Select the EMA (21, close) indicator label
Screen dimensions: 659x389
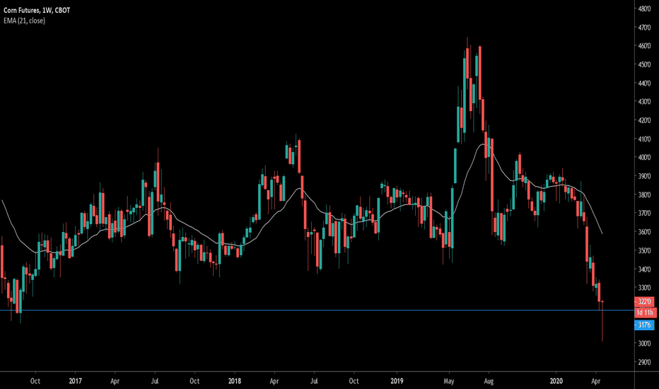(24, 21)
